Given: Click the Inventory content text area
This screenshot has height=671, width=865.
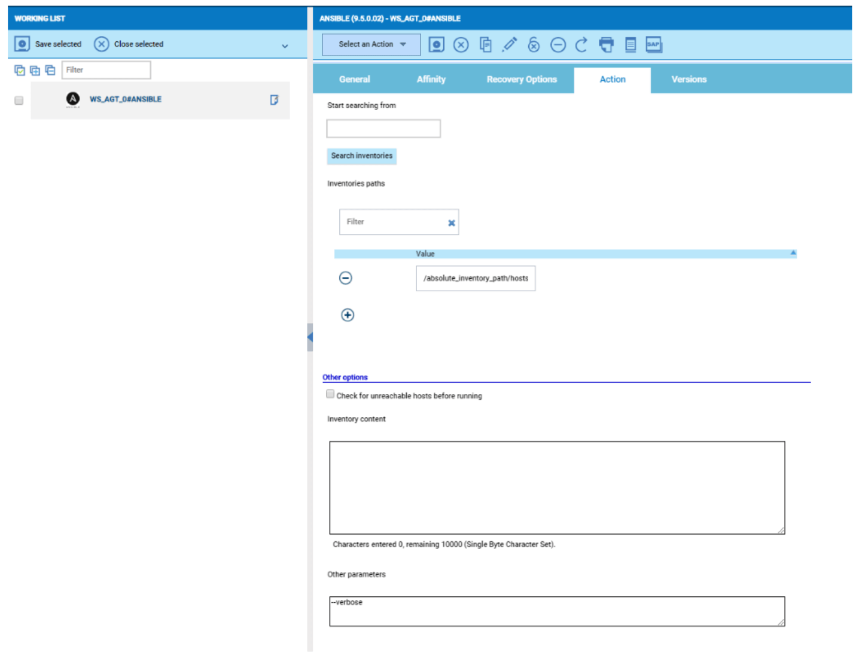Looking at the screenshot, I should point(556,487).
